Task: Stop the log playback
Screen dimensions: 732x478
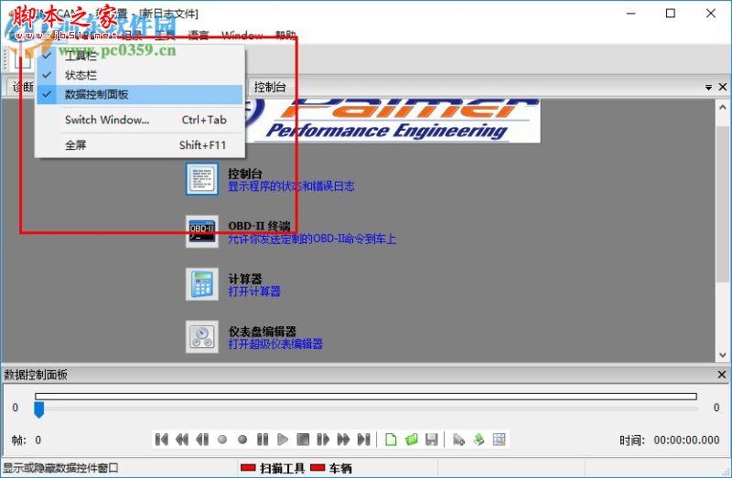Action: point(303,440)
